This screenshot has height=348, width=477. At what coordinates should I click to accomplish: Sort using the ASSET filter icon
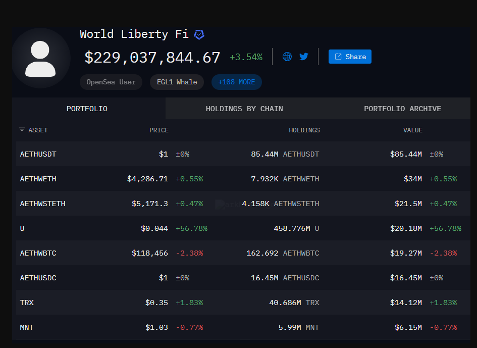[x=22, y=130]
